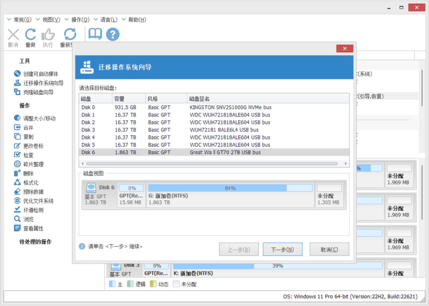Select 创建可启动媒体 in sidebar

click(36, 74)
